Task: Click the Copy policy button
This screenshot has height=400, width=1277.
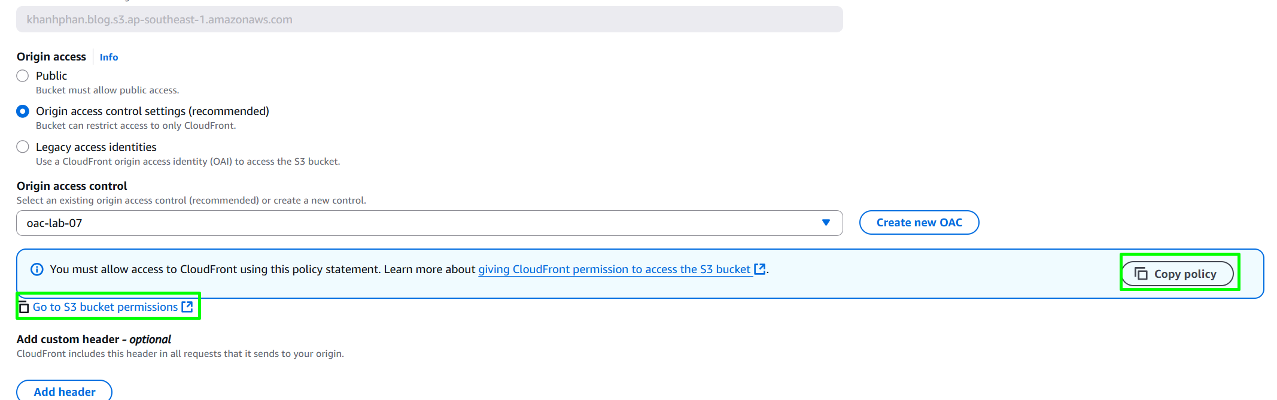Action: pos(1178,274)
